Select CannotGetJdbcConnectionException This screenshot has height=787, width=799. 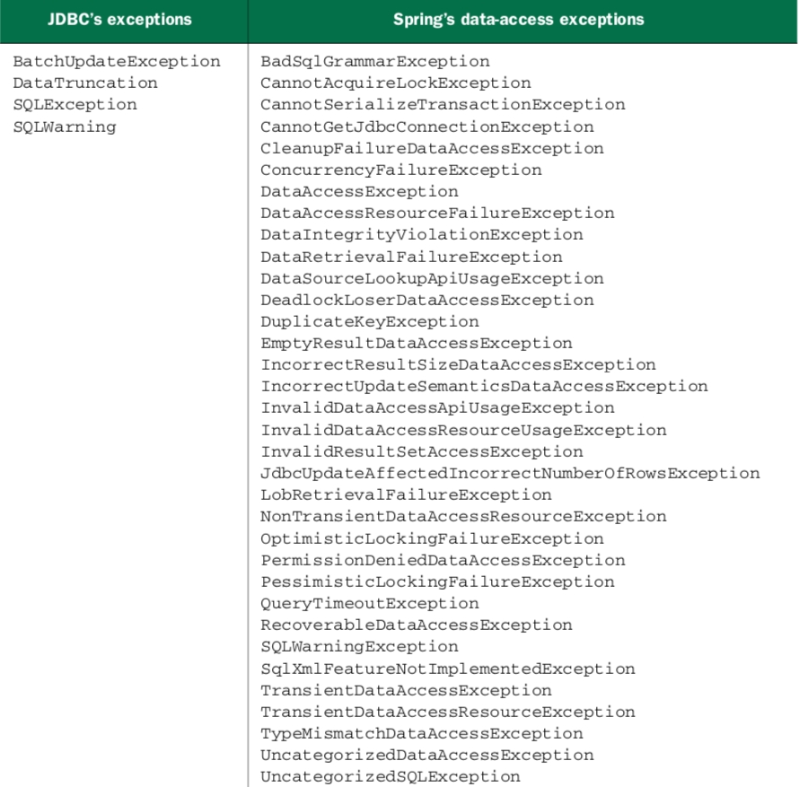427,127
